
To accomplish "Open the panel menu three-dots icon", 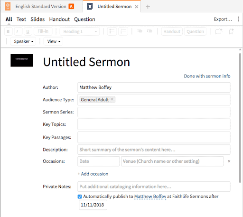I will 238,19.
